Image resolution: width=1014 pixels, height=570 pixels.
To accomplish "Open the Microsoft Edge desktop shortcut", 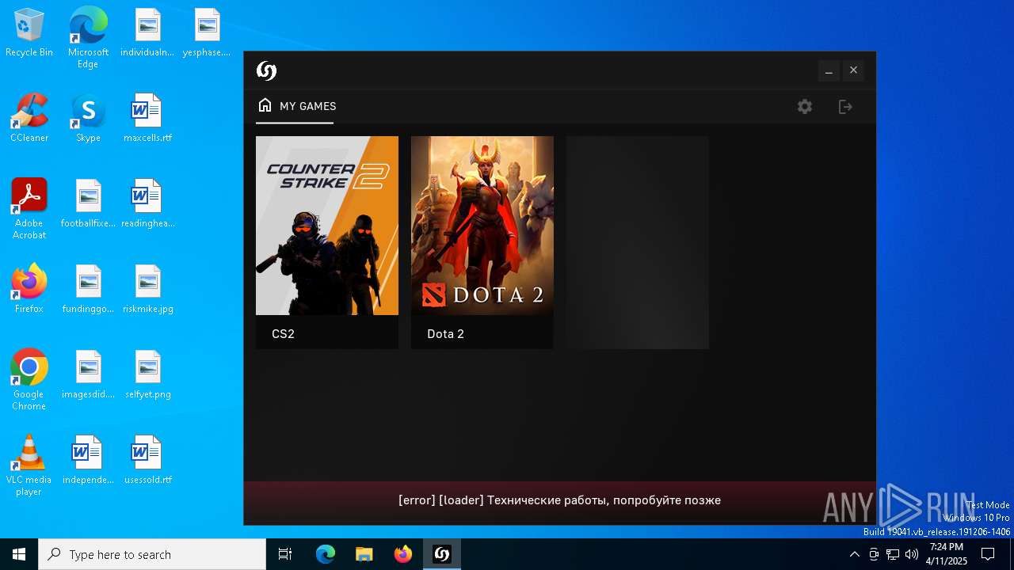I will click(88, 37).
